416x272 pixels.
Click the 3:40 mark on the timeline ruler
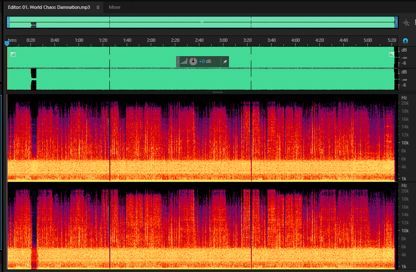272,40
